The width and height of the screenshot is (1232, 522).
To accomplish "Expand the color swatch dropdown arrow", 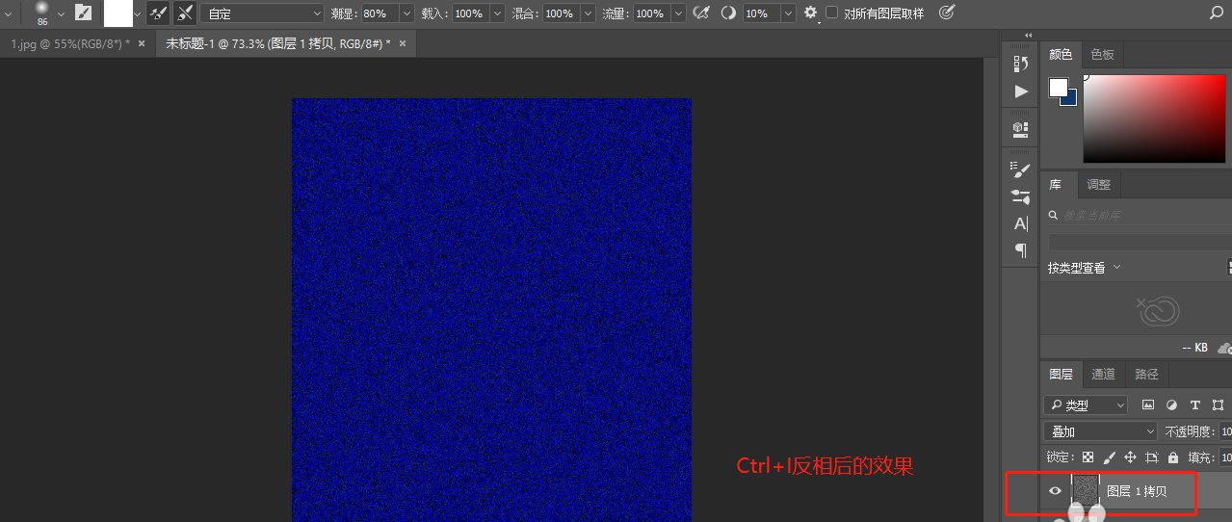I will click(138, 13).
